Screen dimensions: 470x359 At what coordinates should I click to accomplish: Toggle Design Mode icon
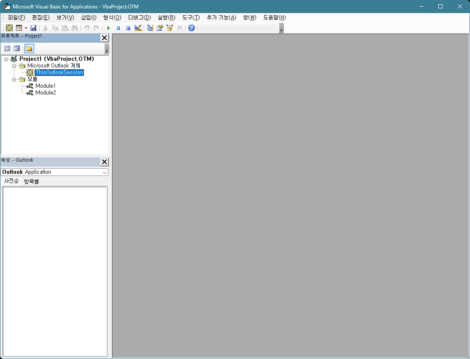[138, 28]
